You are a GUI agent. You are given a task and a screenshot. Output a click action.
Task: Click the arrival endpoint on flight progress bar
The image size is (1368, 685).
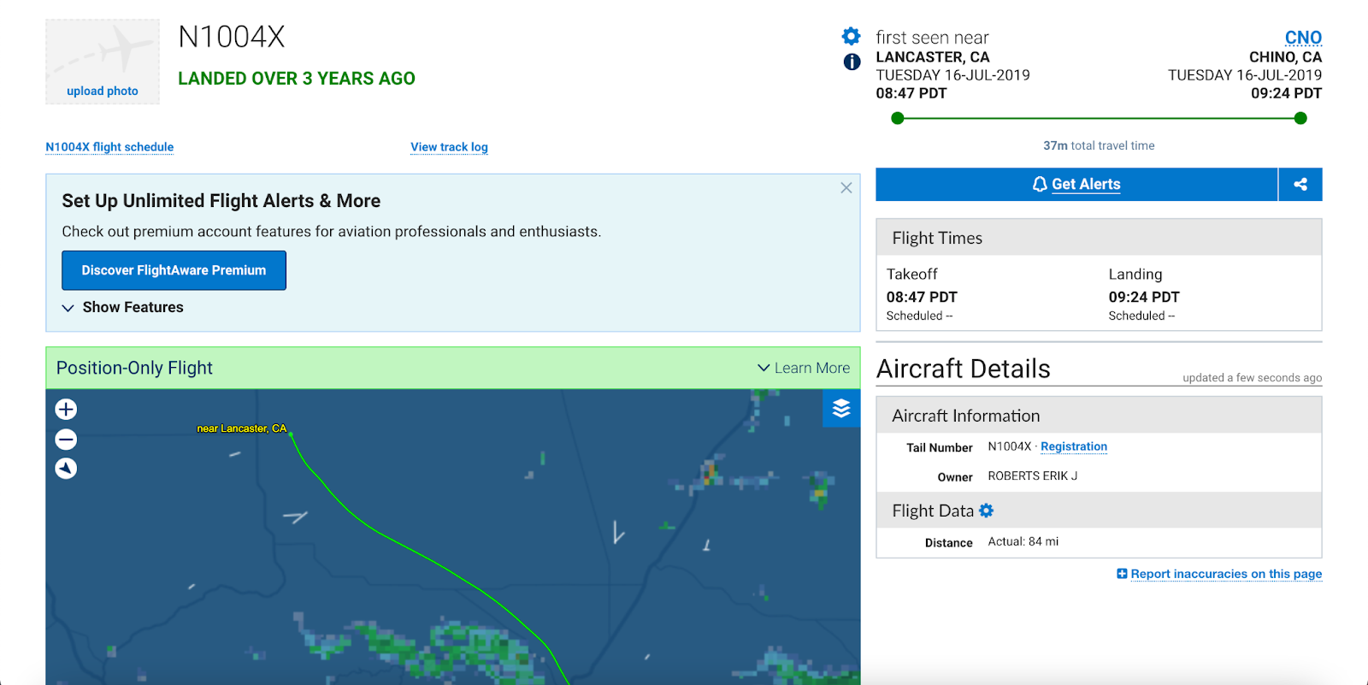[1300, 119]
